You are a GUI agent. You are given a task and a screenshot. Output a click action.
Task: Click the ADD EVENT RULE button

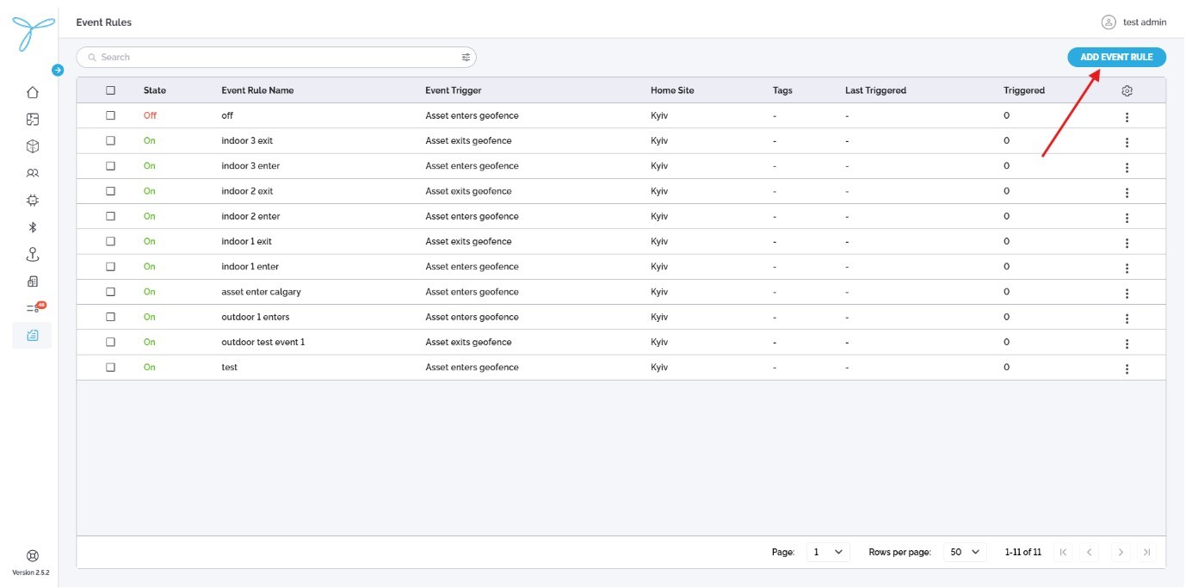[x=1116, y=57]
